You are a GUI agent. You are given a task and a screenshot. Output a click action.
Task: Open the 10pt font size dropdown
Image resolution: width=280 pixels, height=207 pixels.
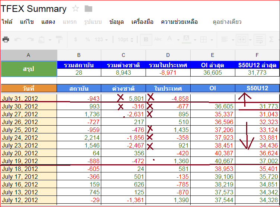125,39
